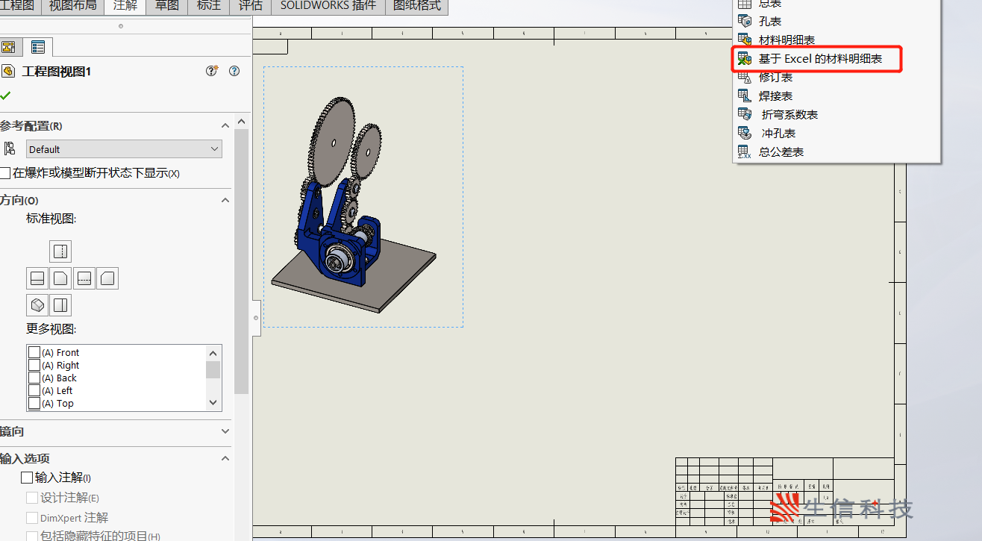This screenshot has width=982, height=541.
Task: Click down arrow in 更多视图 list
Action: tap(213, 402)
